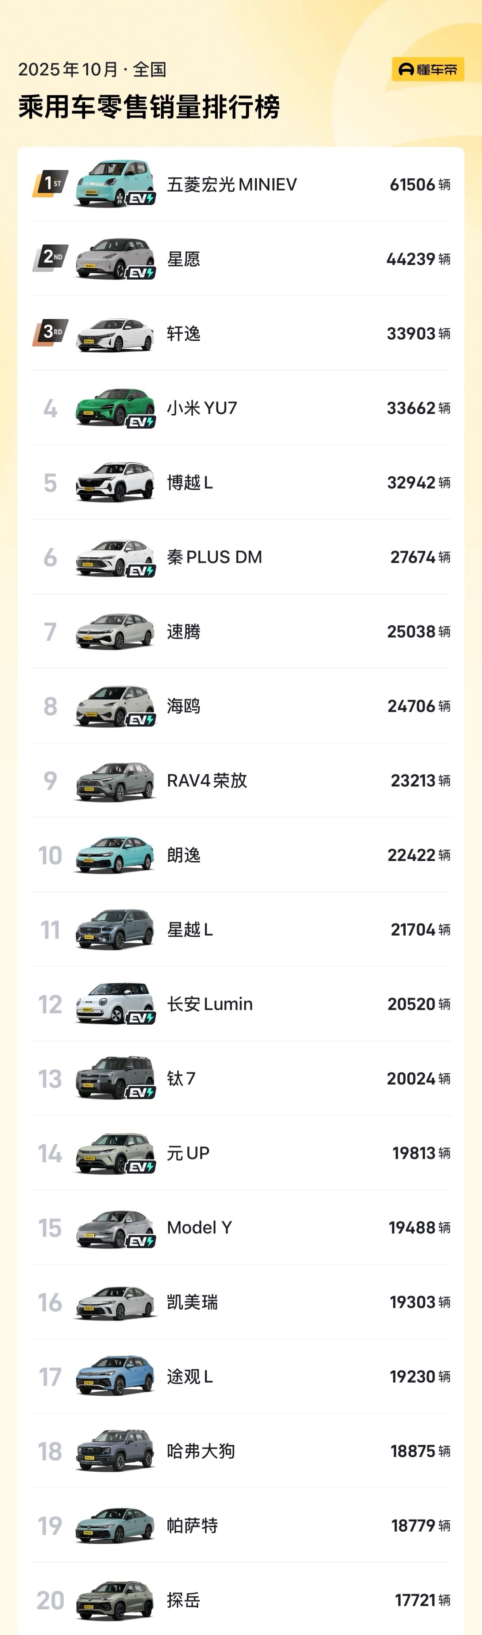Click EV badge on 钛7 image
482x1635 pixels.
point(141,1092)
